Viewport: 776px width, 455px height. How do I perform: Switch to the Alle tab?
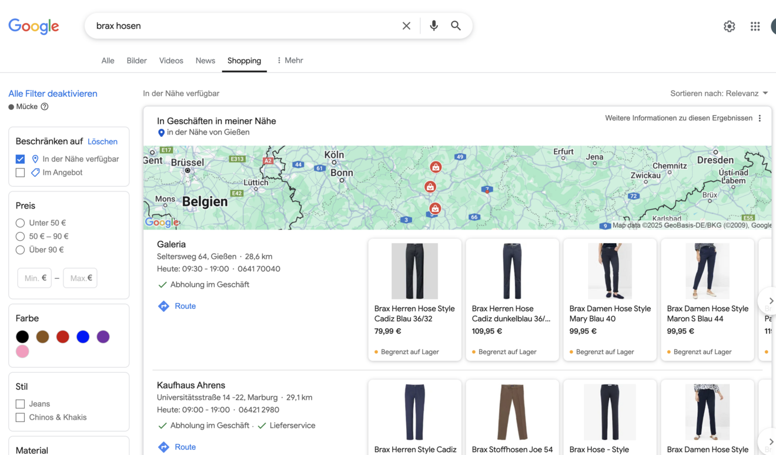click(108, 60)
